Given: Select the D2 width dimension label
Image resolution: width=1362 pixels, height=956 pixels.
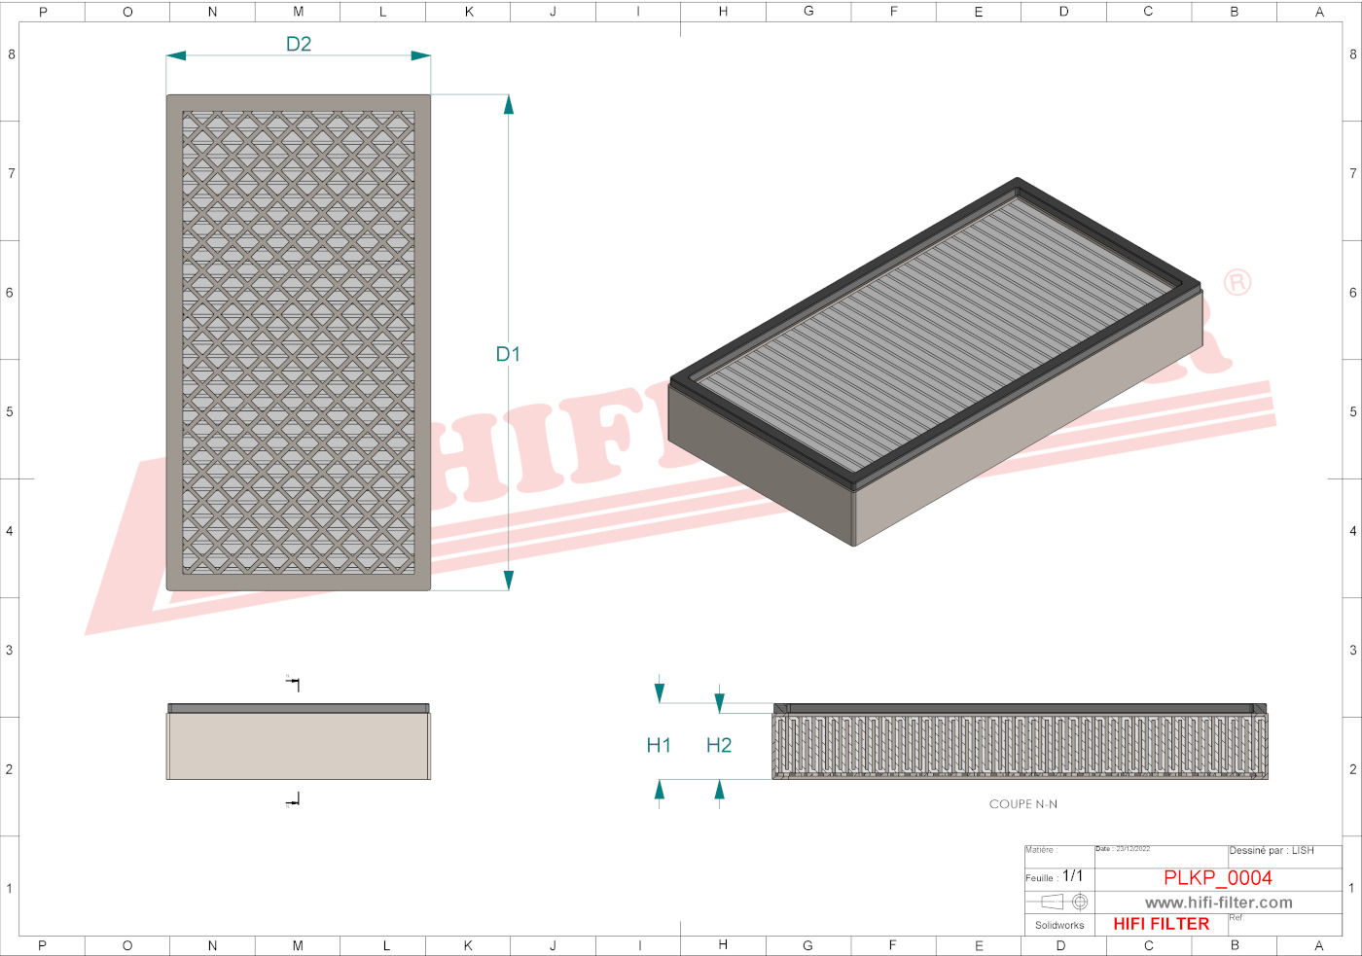Looking at the screenshot, I should pyautogui.click(x=299, y=45).
